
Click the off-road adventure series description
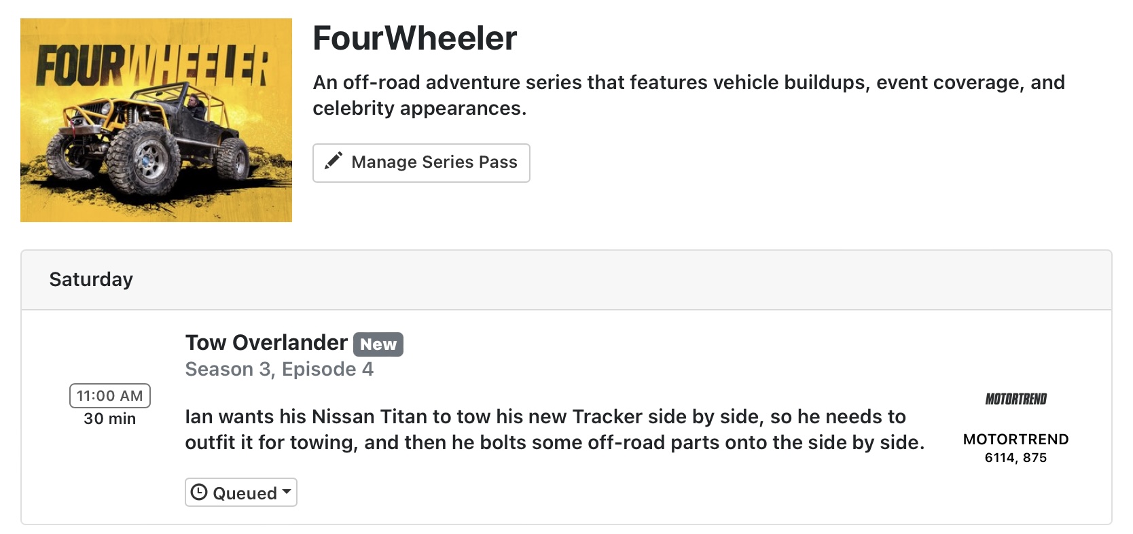click(688, 95)
